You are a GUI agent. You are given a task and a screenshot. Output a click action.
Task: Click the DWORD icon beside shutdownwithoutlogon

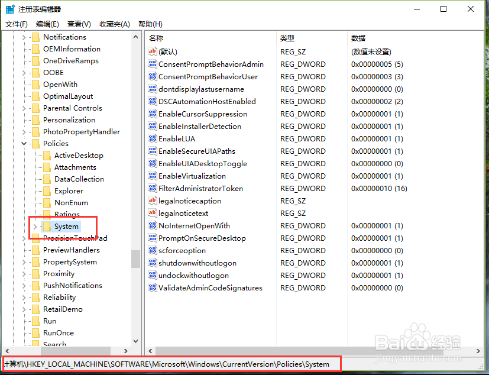(x=153, y=263)
